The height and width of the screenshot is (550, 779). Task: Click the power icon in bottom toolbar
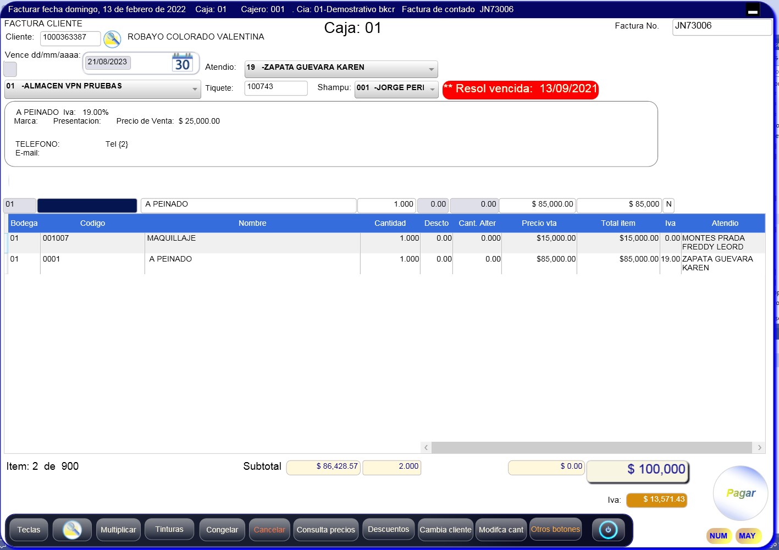(608, 530)
